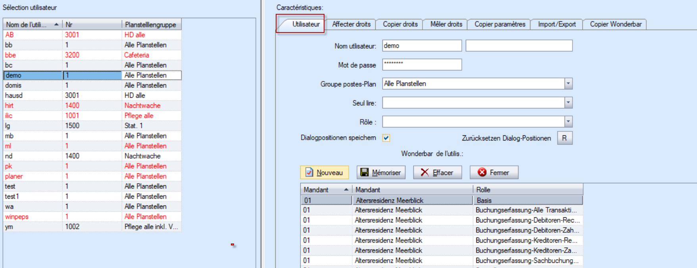Select user wa in the list
697x268 pixels.
click(x=92, y=207)
